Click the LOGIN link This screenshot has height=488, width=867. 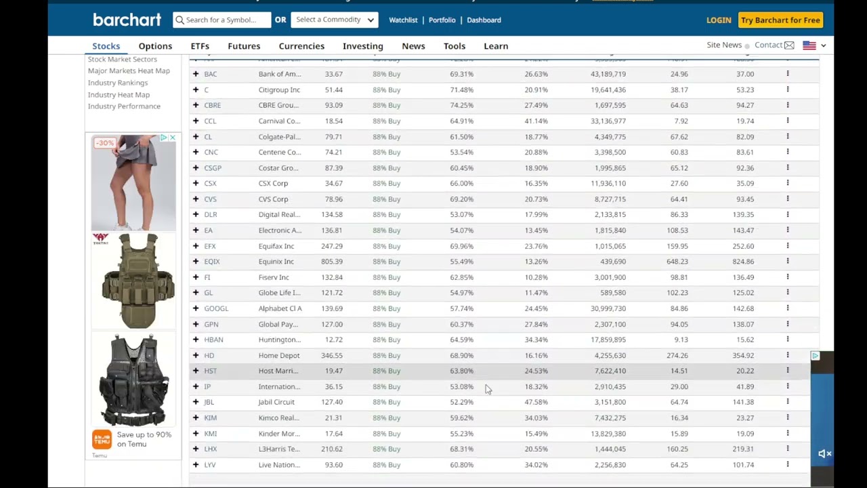(x=719, y=20)
